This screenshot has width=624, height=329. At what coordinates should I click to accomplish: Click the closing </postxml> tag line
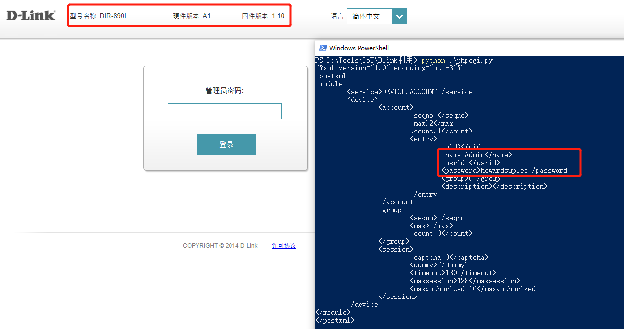click(x=335, y=320)
